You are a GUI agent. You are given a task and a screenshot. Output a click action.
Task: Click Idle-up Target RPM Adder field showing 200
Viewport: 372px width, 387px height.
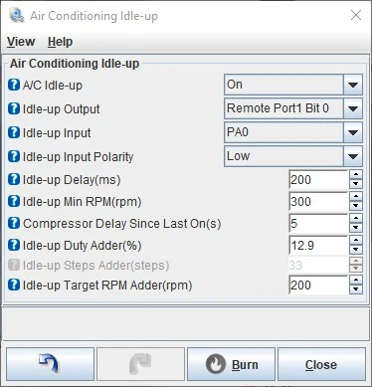318,285
